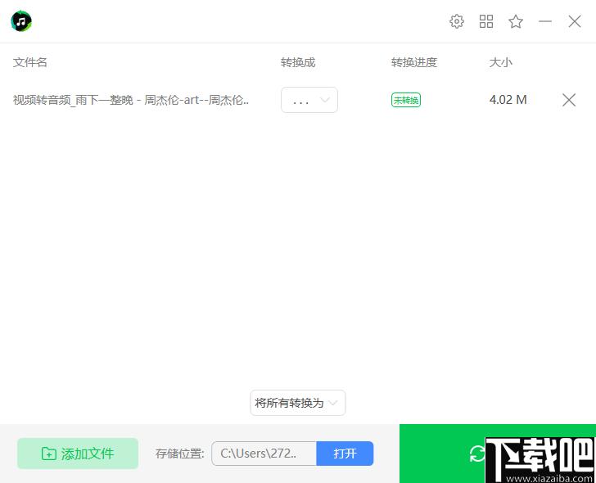Click the 未转换 status badge

(x=406, y=100)
